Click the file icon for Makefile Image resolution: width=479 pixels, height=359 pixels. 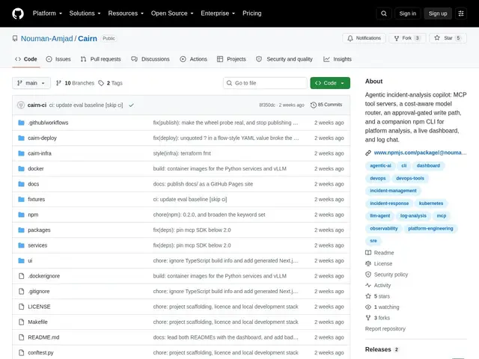21,322
